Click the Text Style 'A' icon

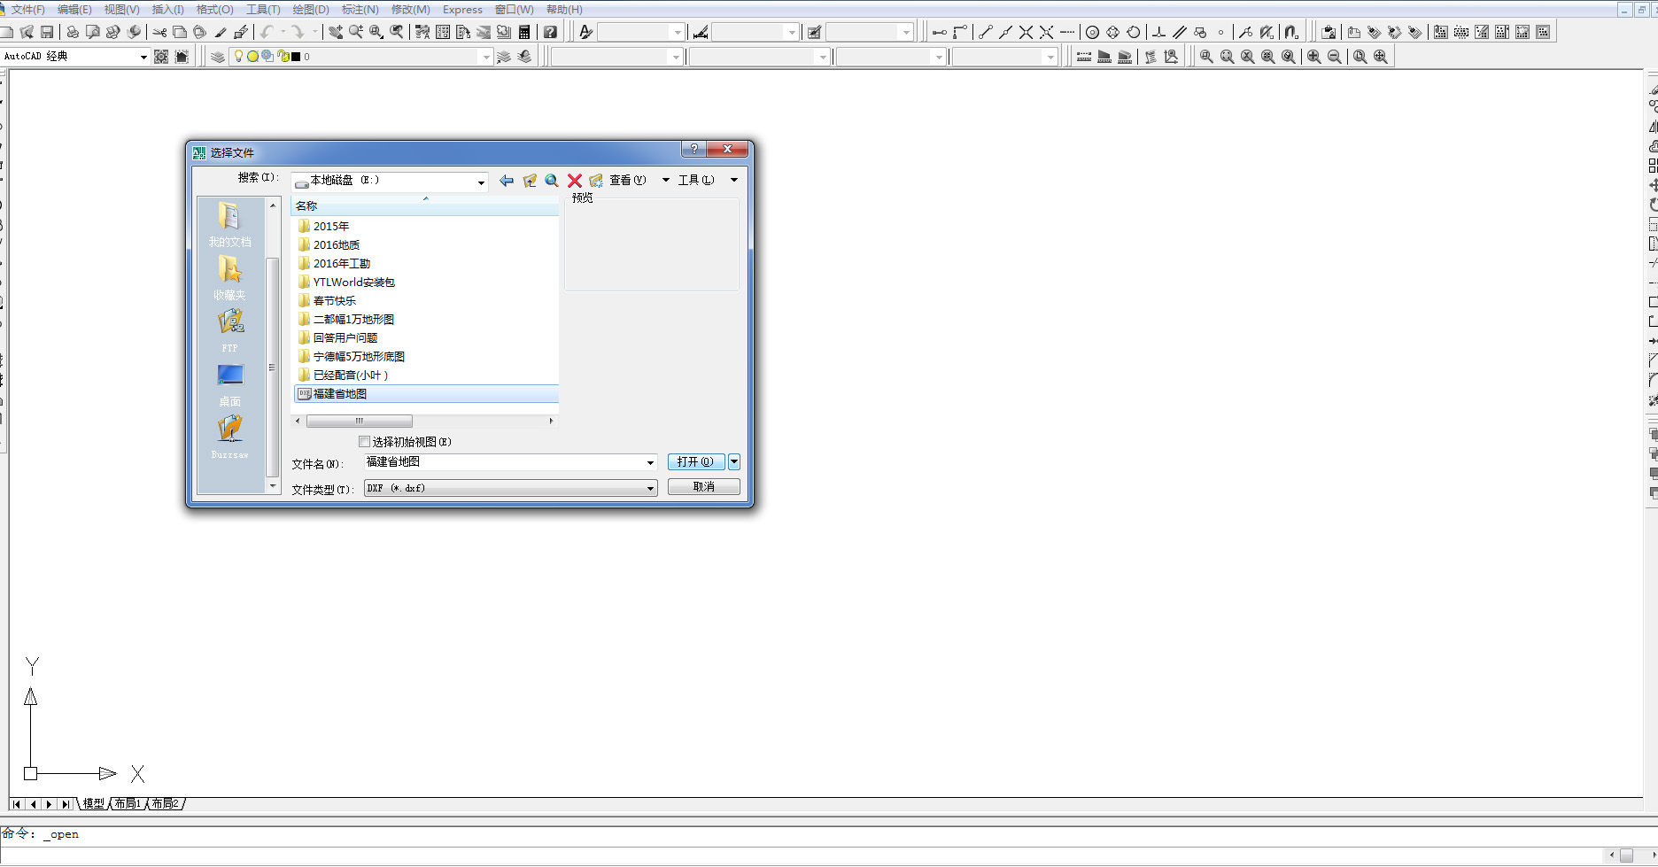pos(585,32)
